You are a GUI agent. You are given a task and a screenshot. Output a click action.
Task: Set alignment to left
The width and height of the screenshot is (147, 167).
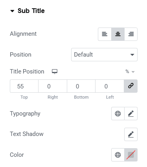tap(105, 34)
